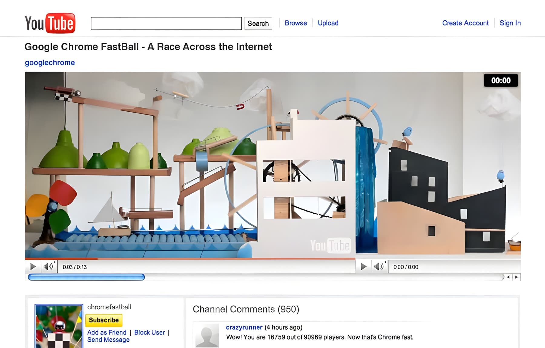Click the chromefastball channel avatar thumbnail
The width and height of the screenshot is (545, 348).
[x=59, y=326]
